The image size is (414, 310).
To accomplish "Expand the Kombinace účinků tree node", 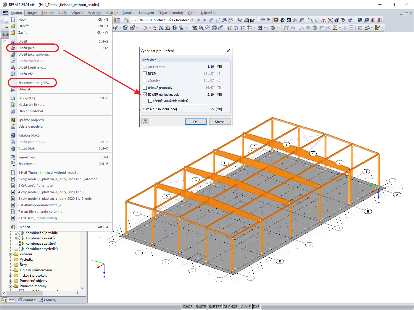I will pyautogui.click(x=16, y=238).
